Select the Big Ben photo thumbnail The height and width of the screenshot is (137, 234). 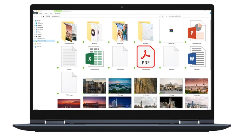tap(146, 102)
